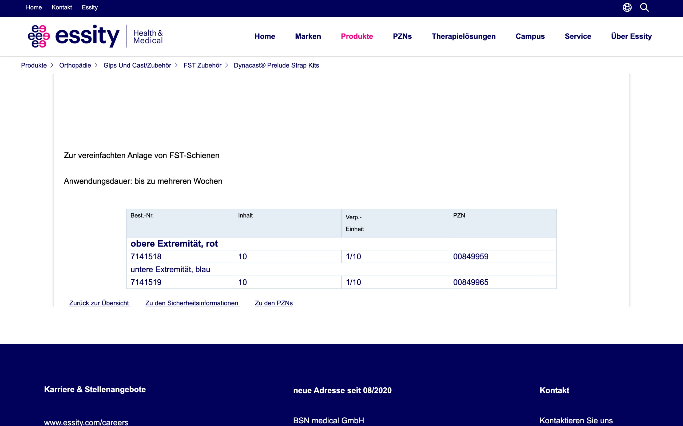Go to Orthopädie breadcrumb

pyautogui.click(x=75, y=65)
